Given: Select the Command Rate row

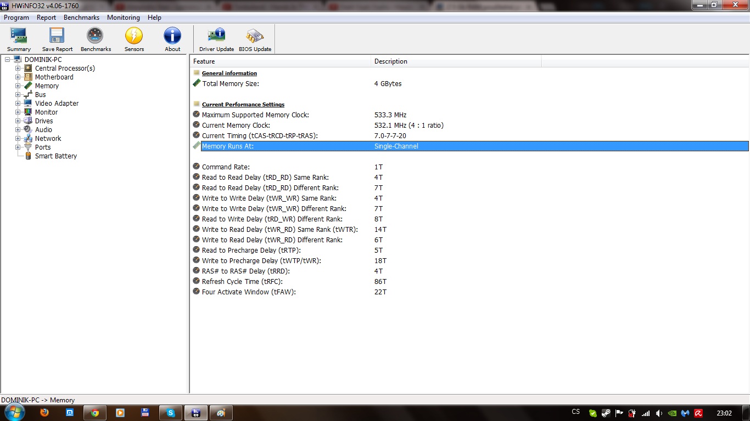Looking at the screenshot, I should point(470,167).
